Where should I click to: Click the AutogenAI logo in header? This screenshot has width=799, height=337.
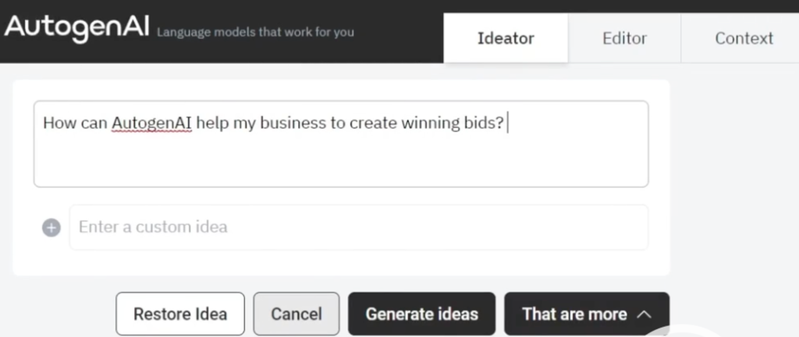(77, 27)
